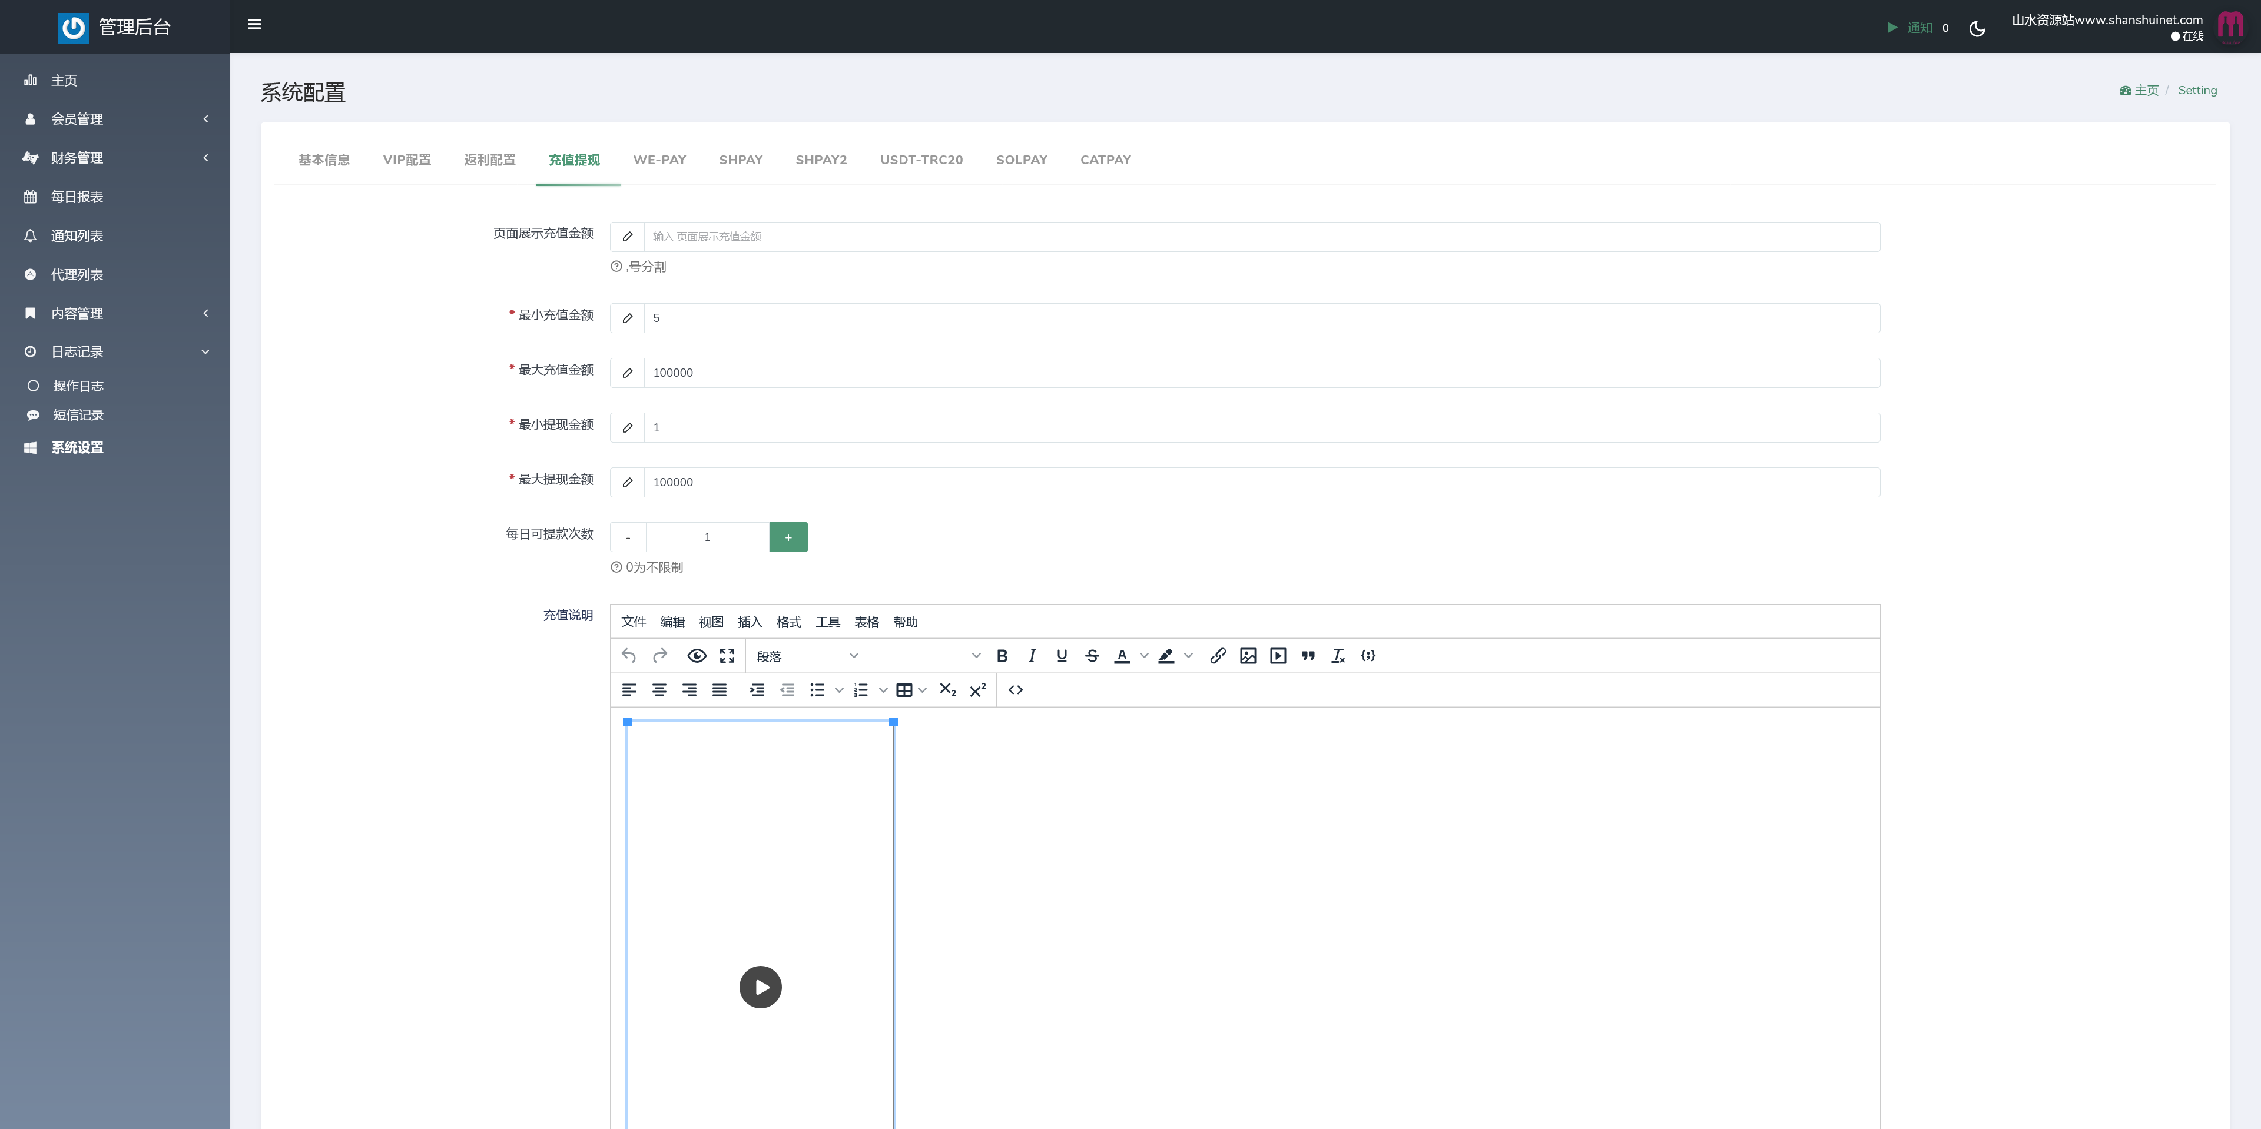Apply strikethrough formatting
Image resolution: width=2261 pixels, height=1129 pixels.
(1092, 655)
